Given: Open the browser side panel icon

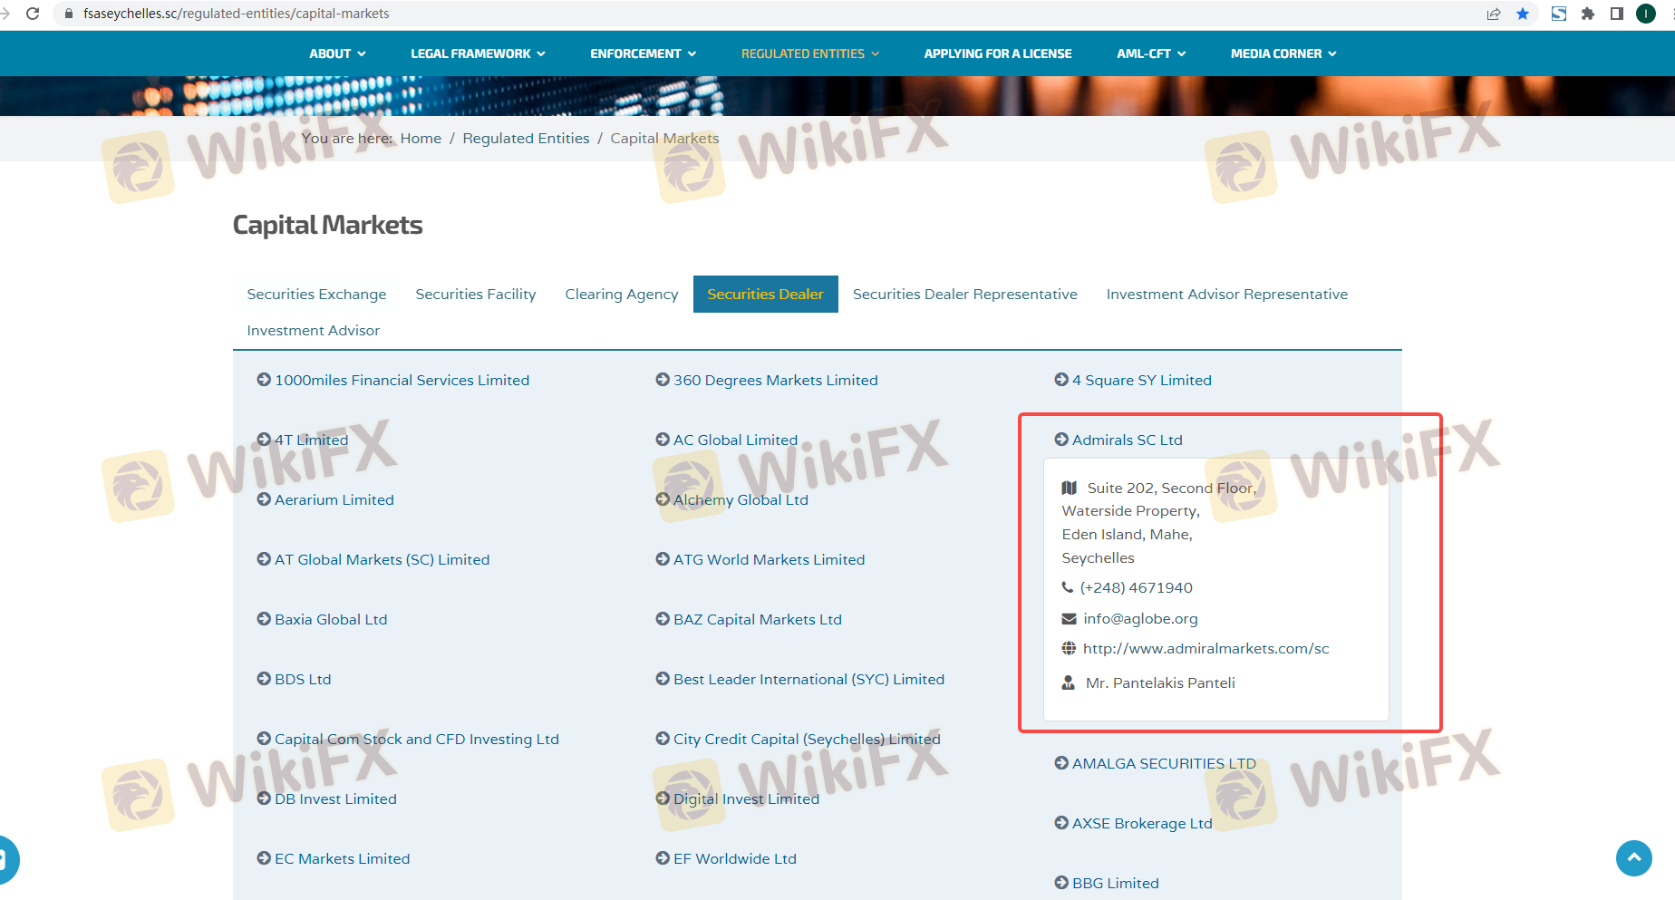Looking at the screenshot, I should point(1617,14).
